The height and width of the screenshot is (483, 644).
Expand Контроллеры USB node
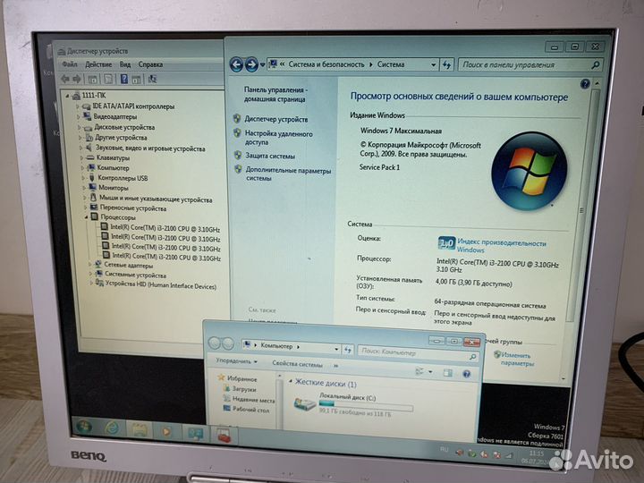tap(83, 178)
